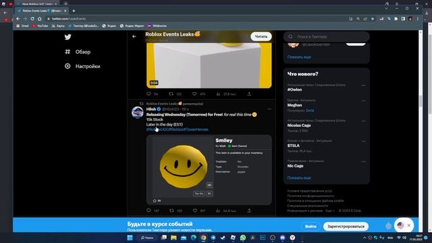Open YouTube bookmark
Screen dimensions: 432x243
click(40, 26)
